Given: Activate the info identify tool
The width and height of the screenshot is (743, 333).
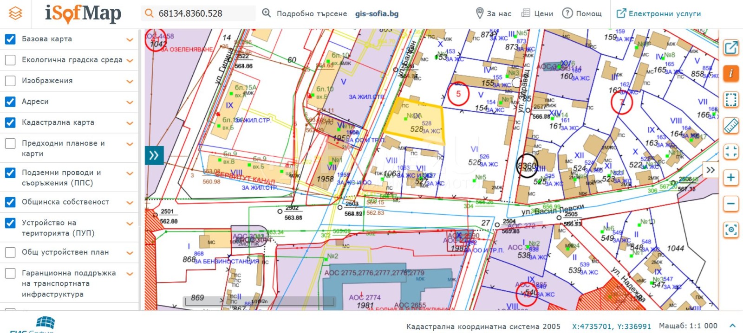Looking at the screenshot, I should 731,73.
